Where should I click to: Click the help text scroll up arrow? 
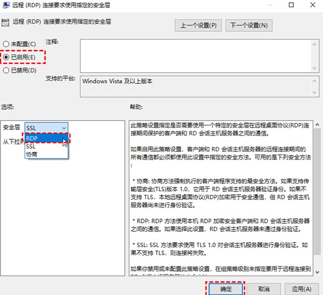317,124
